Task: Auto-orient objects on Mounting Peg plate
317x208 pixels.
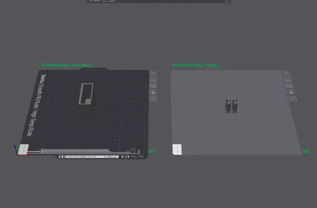Action: coord(288,79)
